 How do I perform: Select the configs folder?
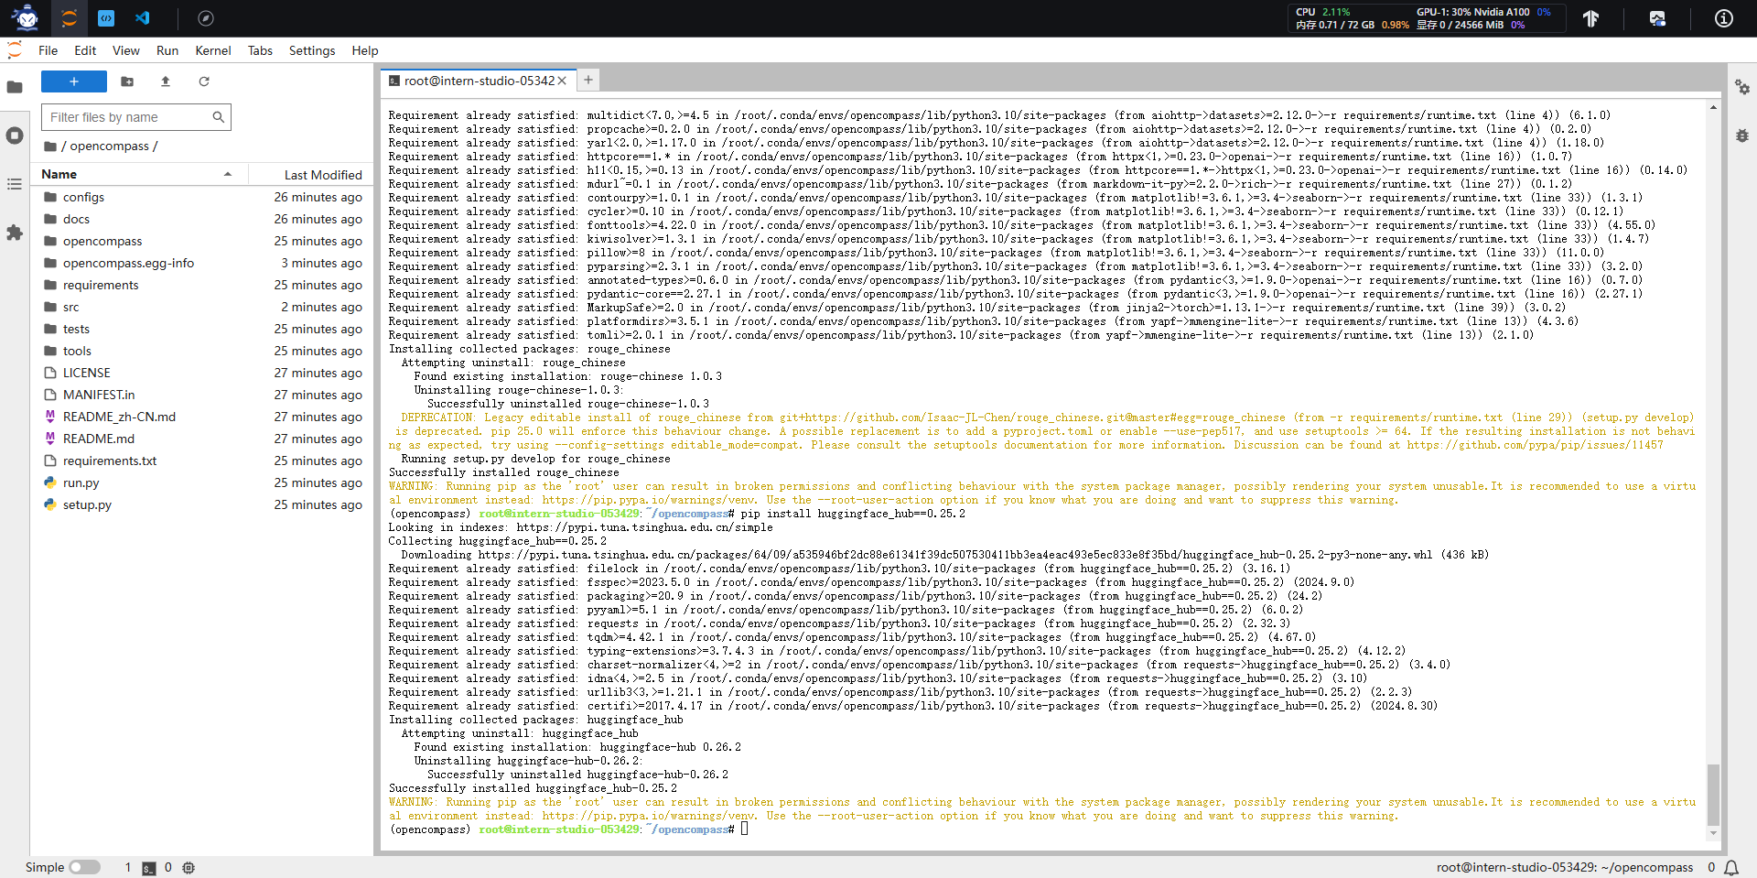(x=202, y=197)
